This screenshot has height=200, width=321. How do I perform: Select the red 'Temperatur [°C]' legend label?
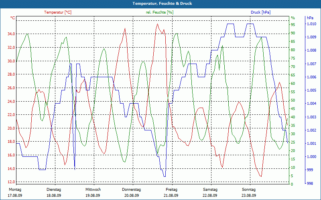(x=58, y=12)
